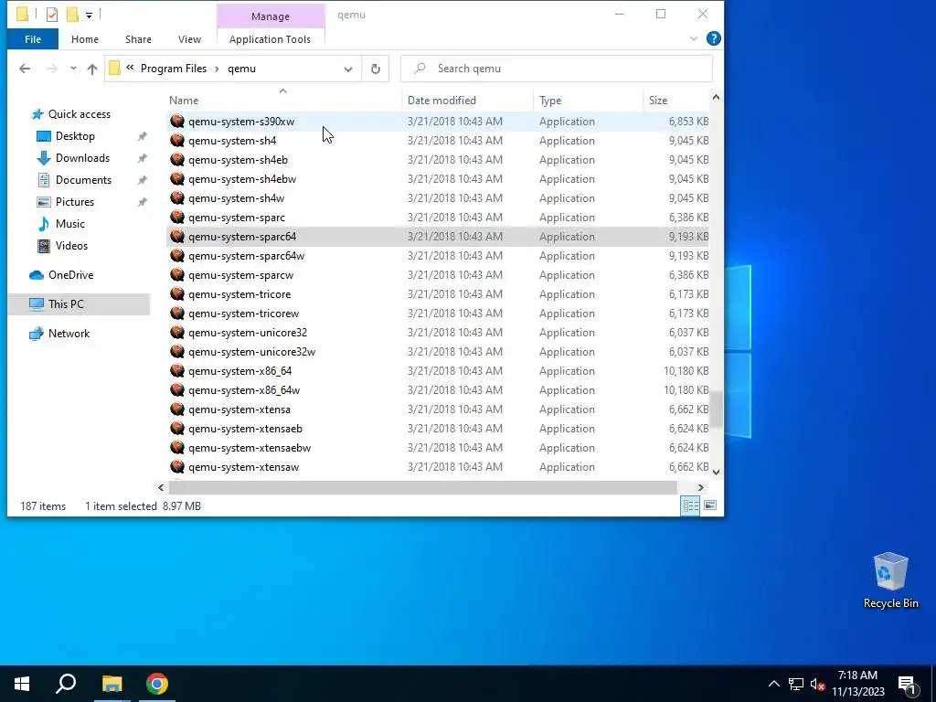This screenshot has height=702, width=936.
Task: Go up one folder level arrow
Action: coord(92,69)
